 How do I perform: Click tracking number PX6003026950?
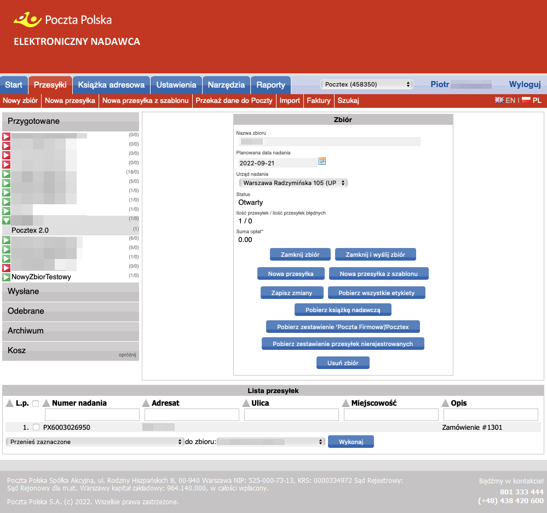(67, 428)
